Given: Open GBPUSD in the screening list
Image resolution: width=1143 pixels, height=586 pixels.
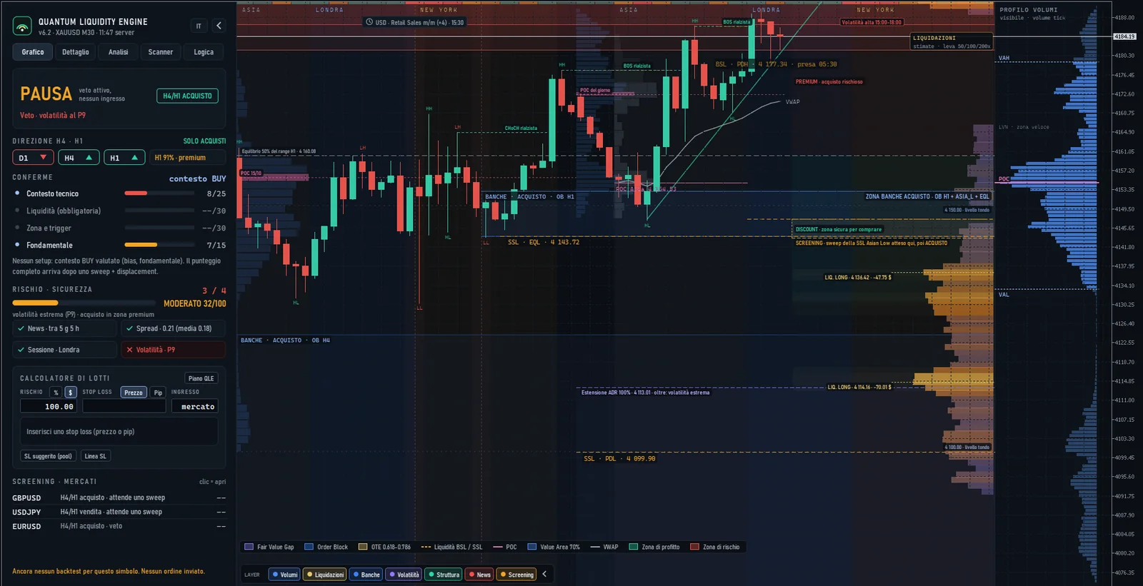Looking at the screenshot, I should tap(119, 497).
